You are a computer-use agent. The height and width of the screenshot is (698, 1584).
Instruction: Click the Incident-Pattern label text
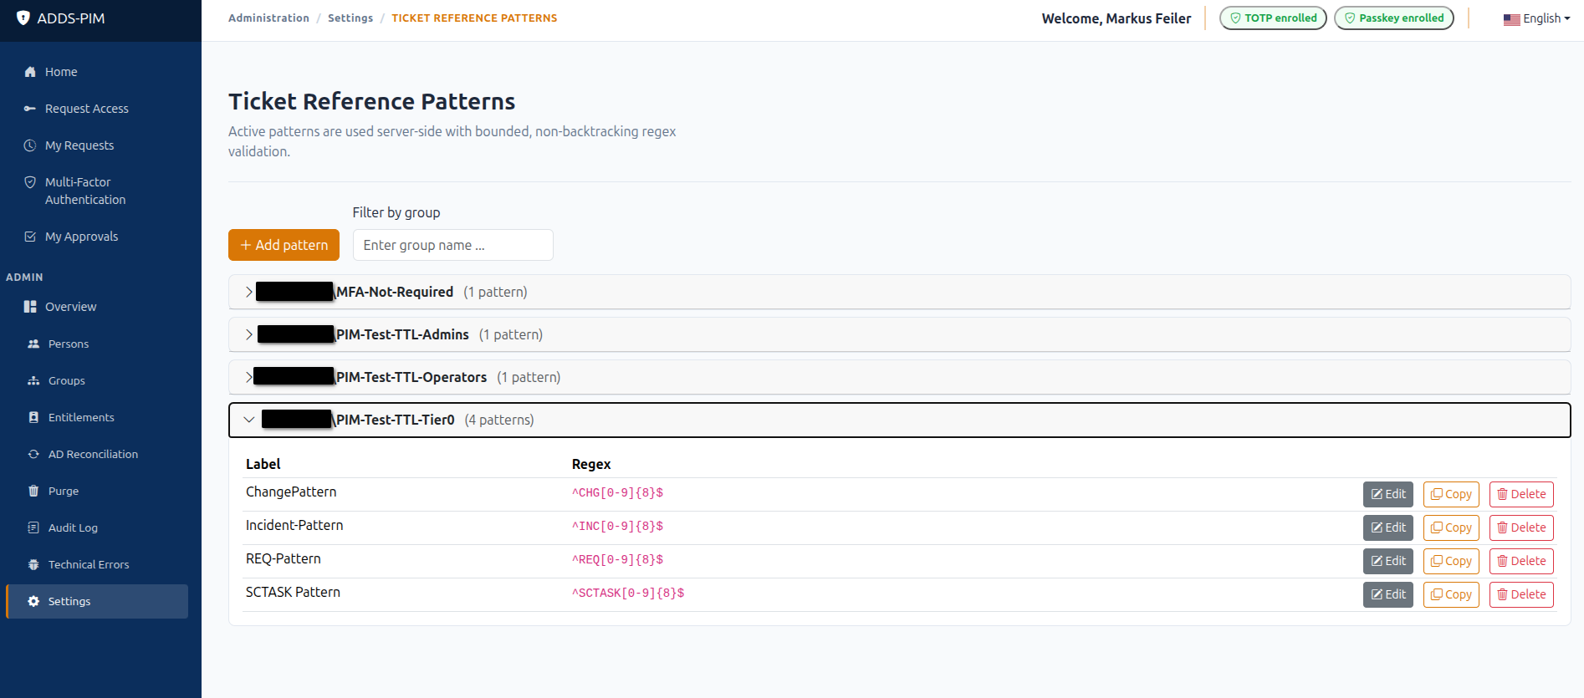point(294,525)
